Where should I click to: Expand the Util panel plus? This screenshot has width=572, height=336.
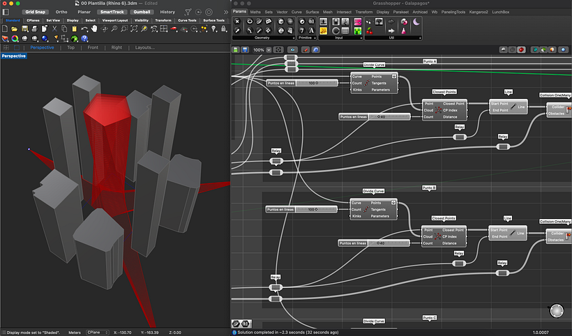point(420,38)
